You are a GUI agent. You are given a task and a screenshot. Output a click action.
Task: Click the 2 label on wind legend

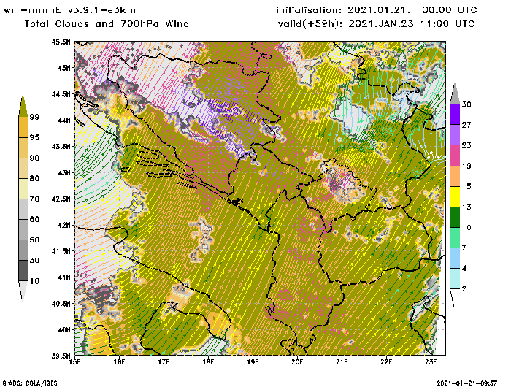[x=464, y=289]
